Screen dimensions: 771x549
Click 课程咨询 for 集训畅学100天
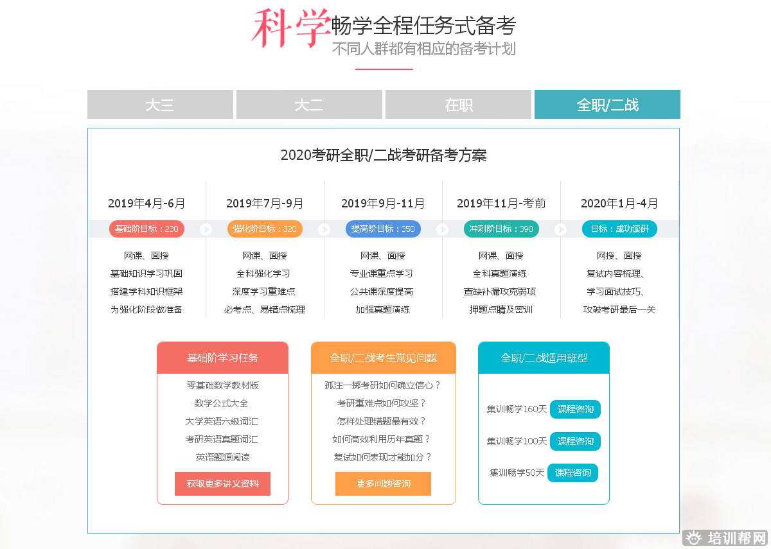pos(575,441)
